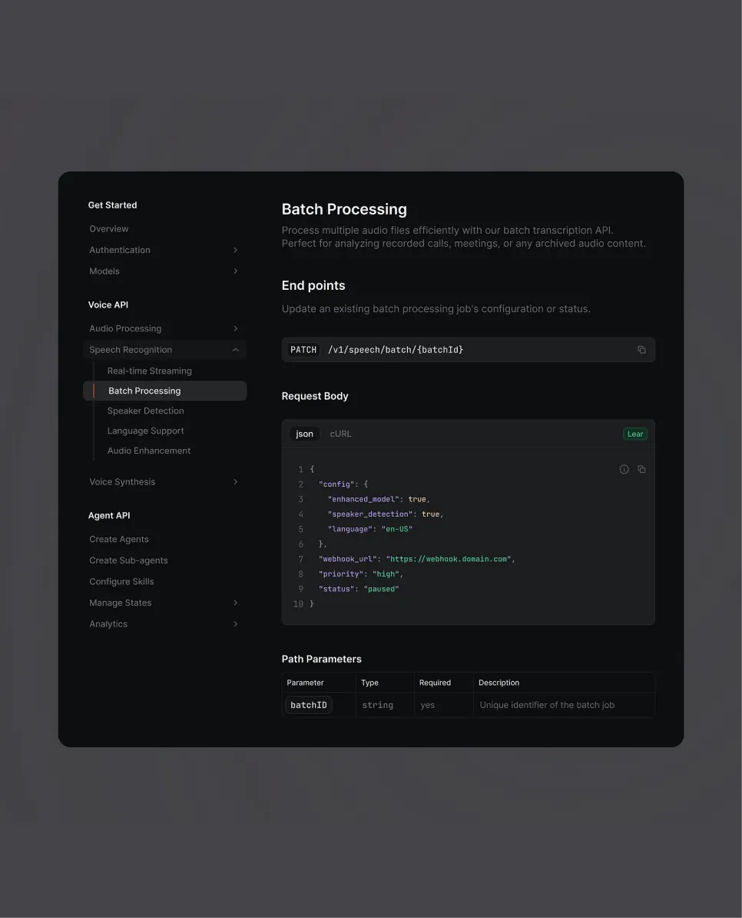This screenshot has height=918, width=742.
Task: Open the Create Agents page
Action: [x=118, y=539]
